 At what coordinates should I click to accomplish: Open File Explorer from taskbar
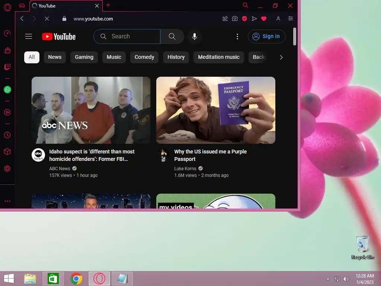coord(30,279)
